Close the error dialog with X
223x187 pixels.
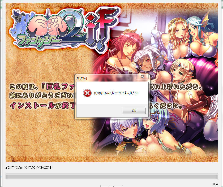142,77
